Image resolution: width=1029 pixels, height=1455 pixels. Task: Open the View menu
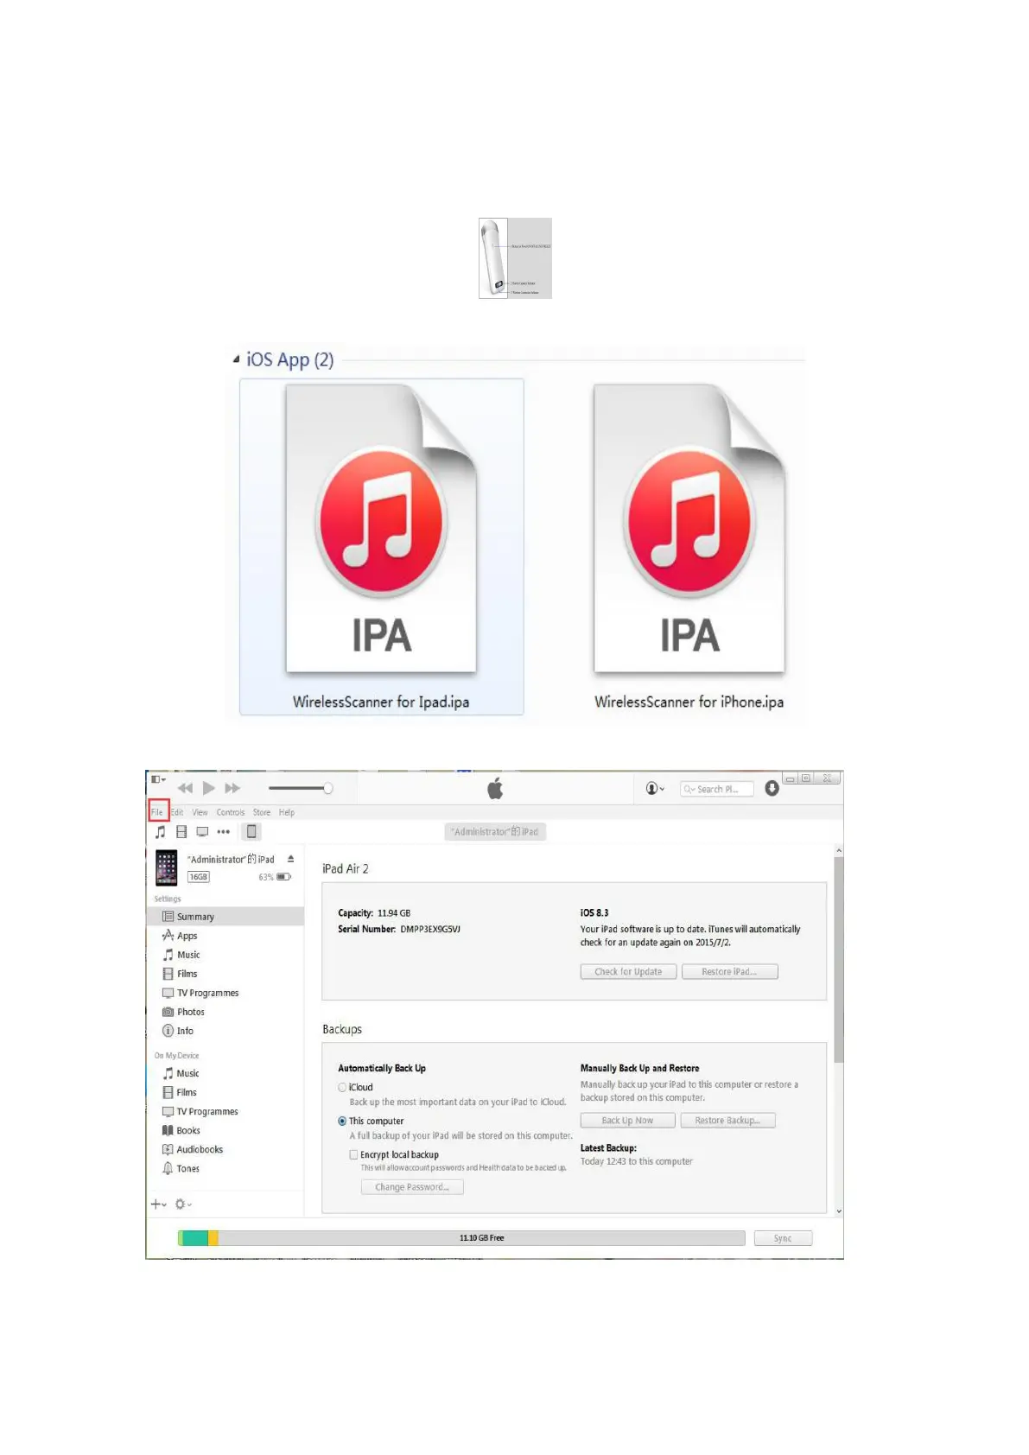point(200,812)
